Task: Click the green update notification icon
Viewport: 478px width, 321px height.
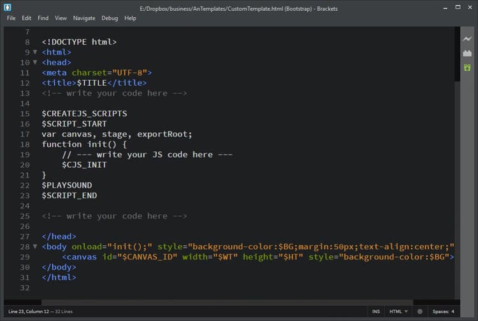Action: [x=467, y=67]
